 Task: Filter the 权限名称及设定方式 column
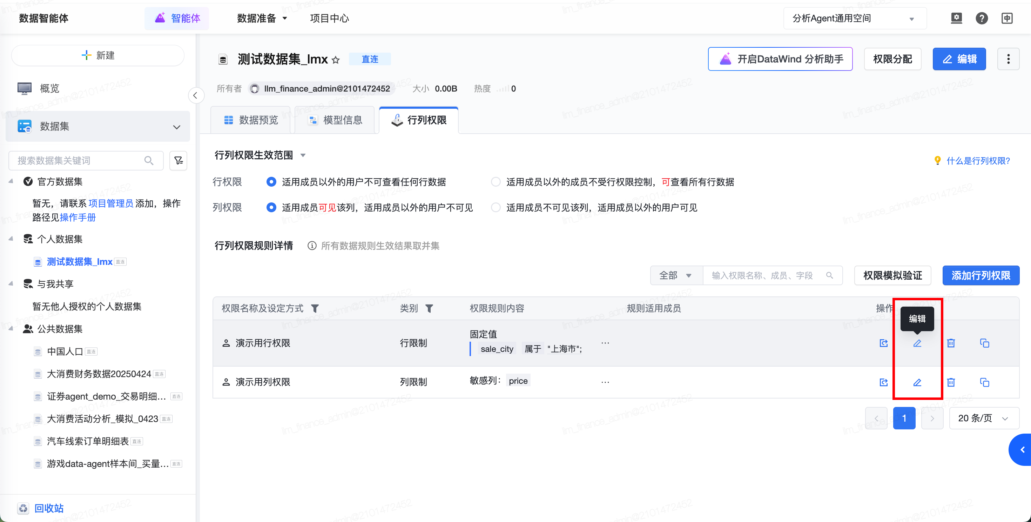click(x=315, y=308)
